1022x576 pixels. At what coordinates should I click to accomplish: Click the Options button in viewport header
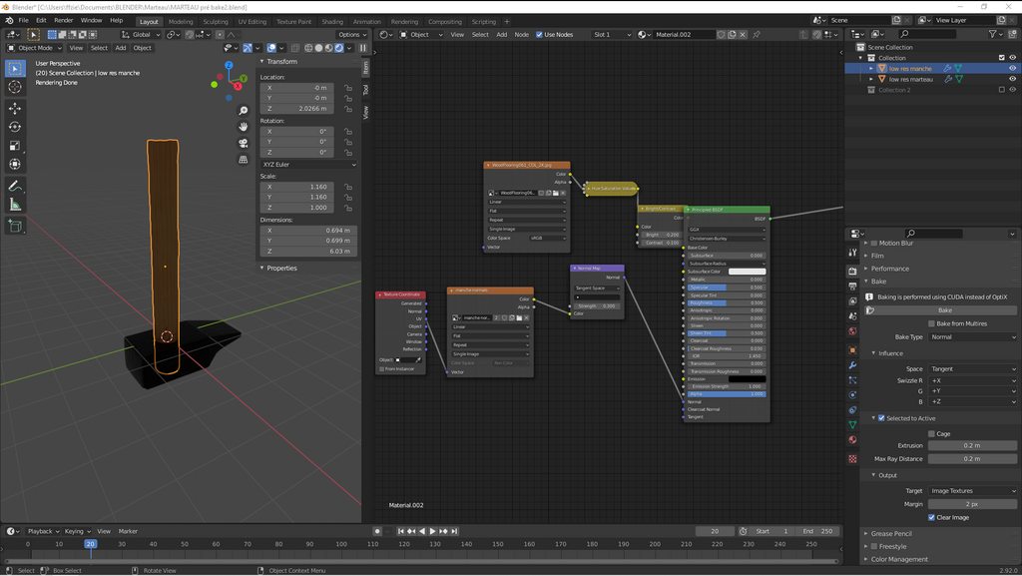351,34
